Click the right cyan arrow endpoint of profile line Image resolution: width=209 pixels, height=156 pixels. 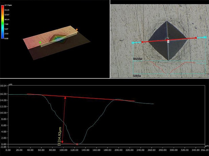click(x=205, y=37)
